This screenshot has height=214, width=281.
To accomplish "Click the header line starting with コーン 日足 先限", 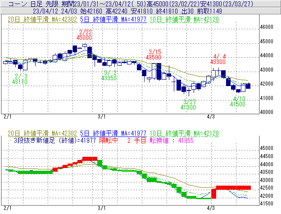I will [131, 4].
